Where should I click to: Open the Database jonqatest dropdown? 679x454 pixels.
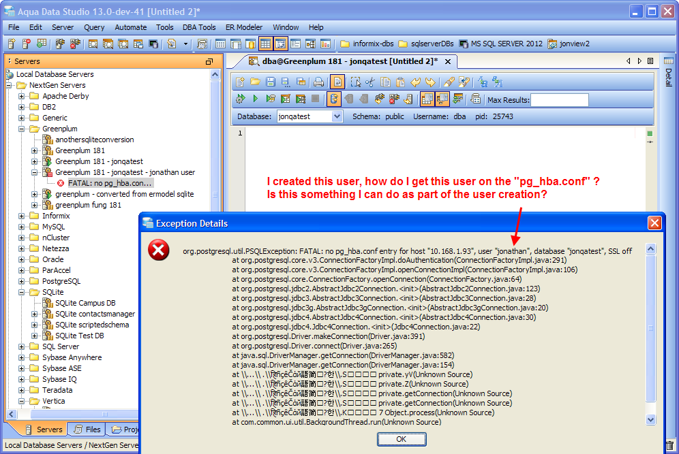coord(337,116)
